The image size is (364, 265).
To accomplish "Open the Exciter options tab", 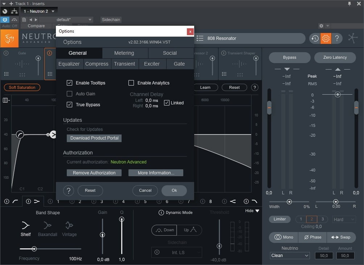I will [152, 64].
